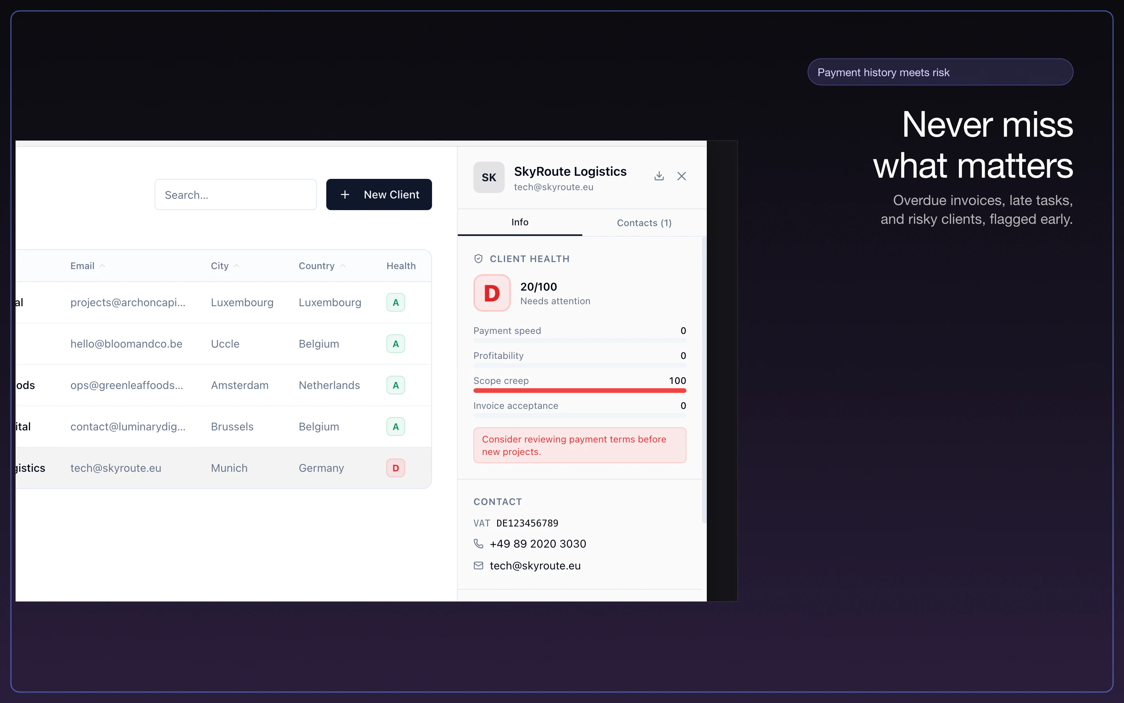Image resolution: width=1124 pixels, height=703 pixels.
Task: Click the VAT number DE123456789
Action: (527, 523)
